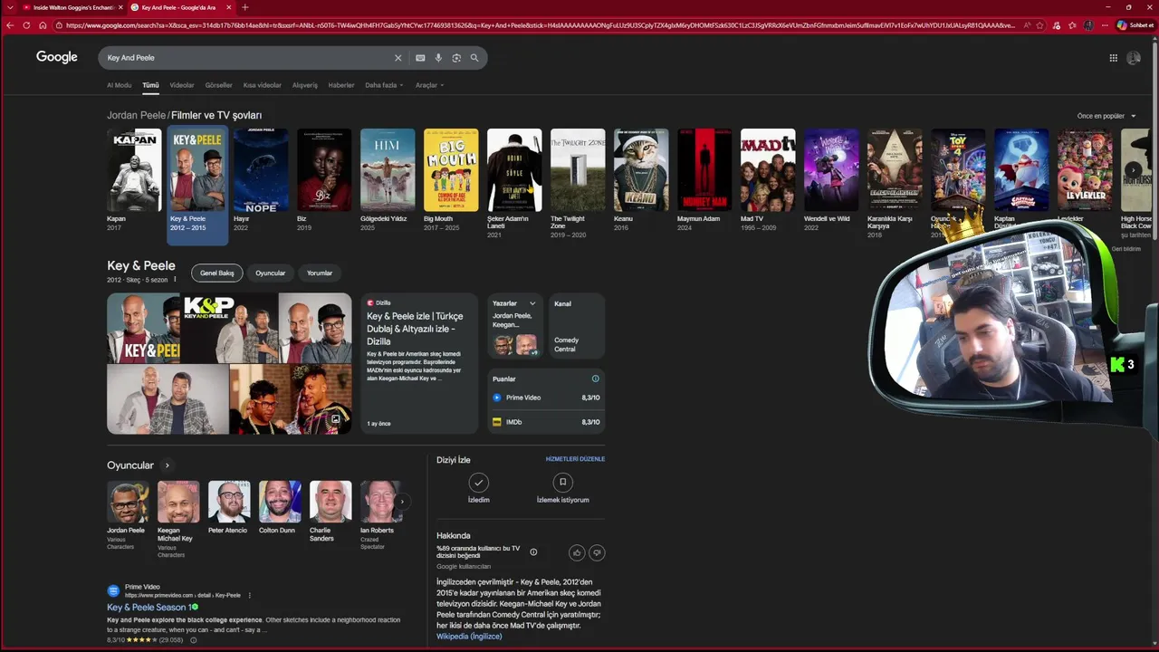Expand the Oyuncular section arrow
This screenshot has width=1159, height=652.
[167, 465]
